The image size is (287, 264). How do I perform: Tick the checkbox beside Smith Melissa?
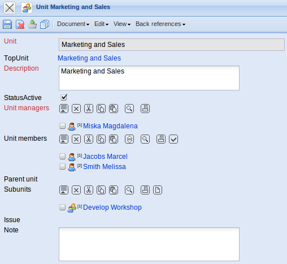point(62,166)
